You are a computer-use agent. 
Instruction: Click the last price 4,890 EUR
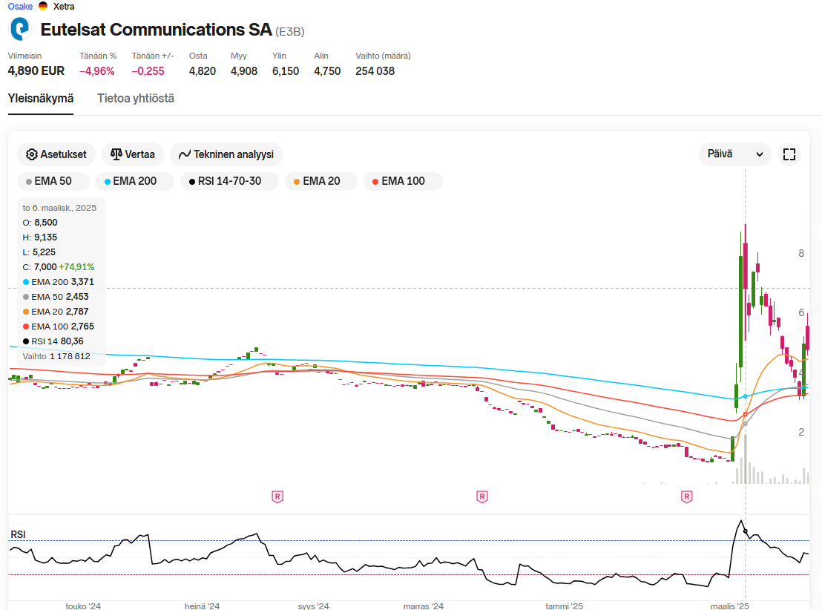coord(36,70)
